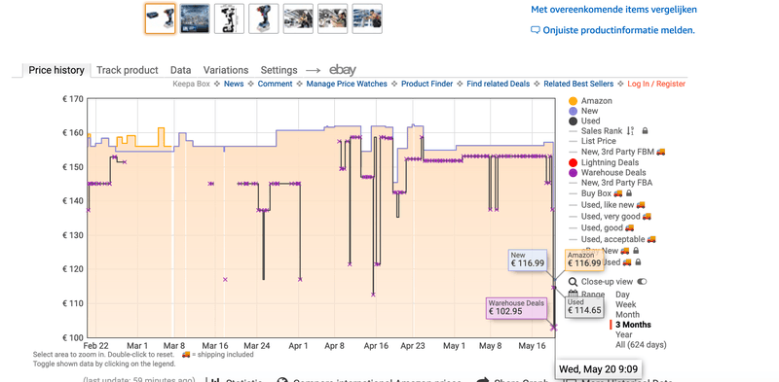Click Met overeenkomende items vergelijken link
The image size is (779, 382).
click(613, 10)
